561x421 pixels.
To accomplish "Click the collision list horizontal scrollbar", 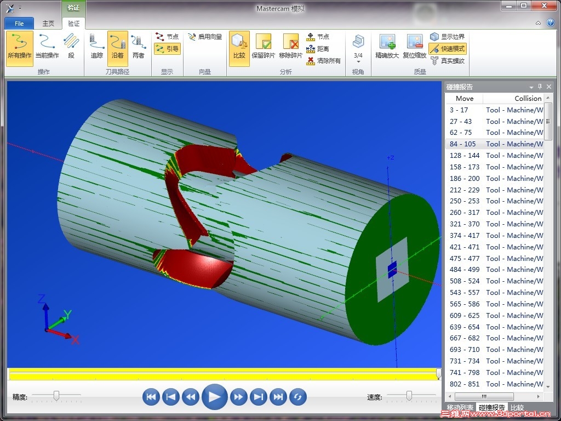I will [x=484, y=396].
